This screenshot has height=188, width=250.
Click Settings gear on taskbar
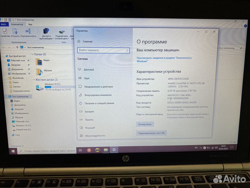tap(114, 150)
